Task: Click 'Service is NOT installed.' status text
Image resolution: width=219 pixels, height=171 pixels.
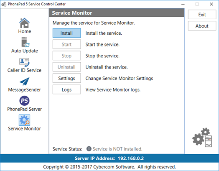Action: pyautogui.click(x=117, y=149)
